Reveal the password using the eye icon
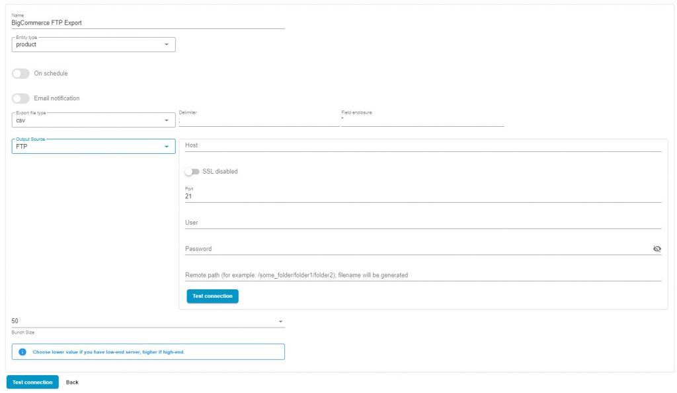Screen dimensions: 677x393 [x=657, y=249]
